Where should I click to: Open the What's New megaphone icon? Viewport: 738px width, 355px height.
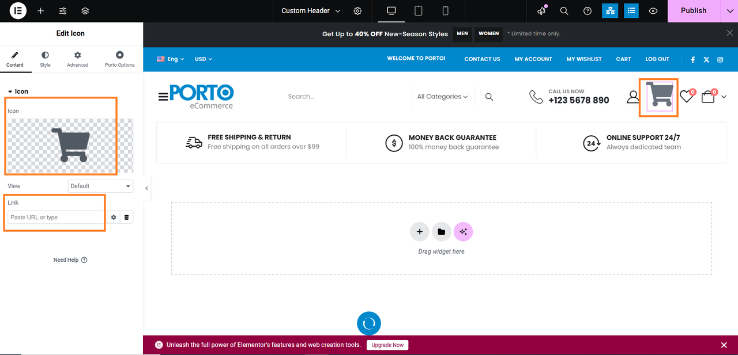541,11
